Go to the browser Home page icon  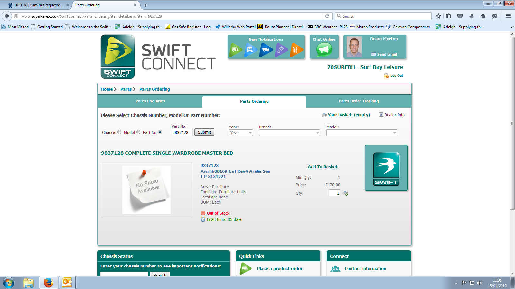483,16
